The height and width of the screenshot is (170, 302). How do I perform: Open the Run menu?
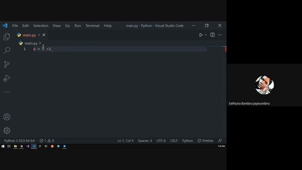pos(78,25)
